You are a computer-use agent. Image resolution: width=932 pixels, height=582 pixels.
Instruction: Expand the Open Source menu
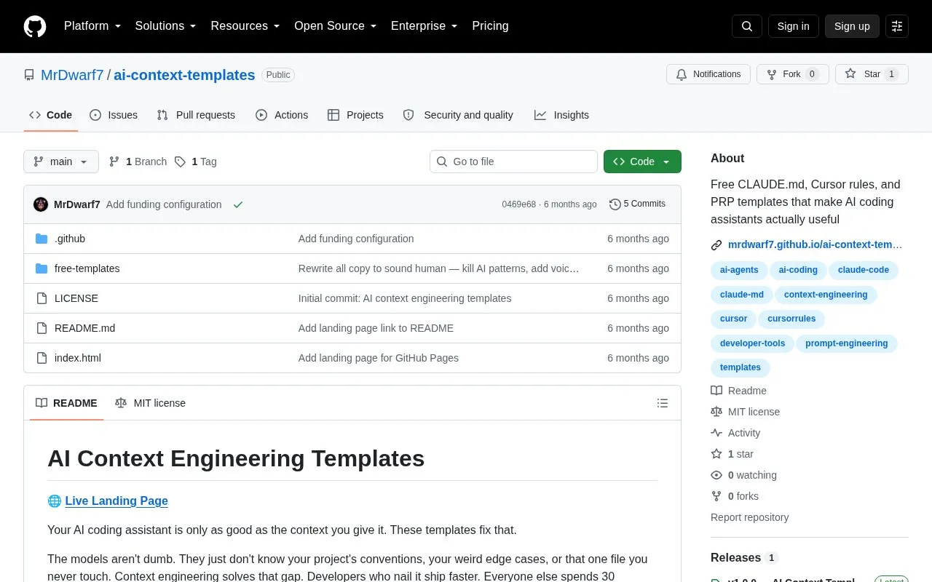pos(336,26)
